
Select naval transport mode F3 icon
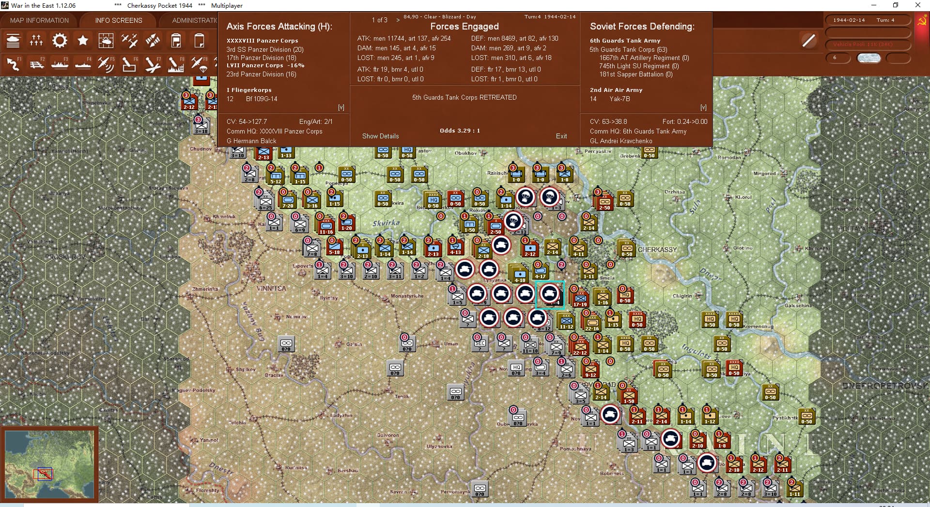(60, 64)
